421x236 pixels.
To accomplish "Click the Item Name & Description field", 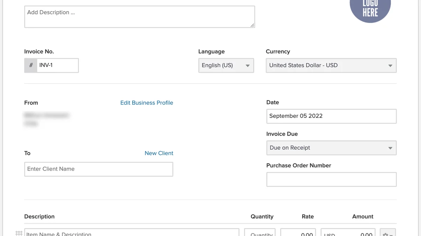I will (132, 233).
